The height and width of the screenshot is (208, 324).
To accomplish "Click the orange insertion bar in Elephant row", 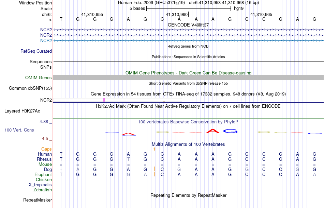I will pos(154,174).
